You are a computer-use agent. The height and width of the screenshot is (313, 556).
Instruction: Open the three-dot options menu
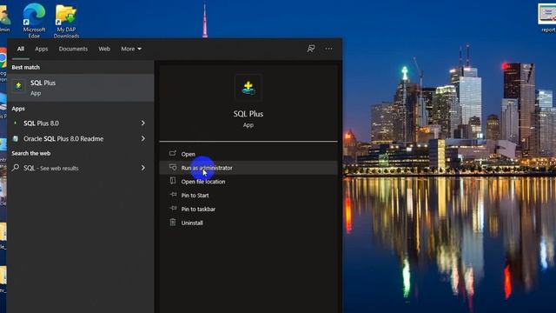click(328, 49)
